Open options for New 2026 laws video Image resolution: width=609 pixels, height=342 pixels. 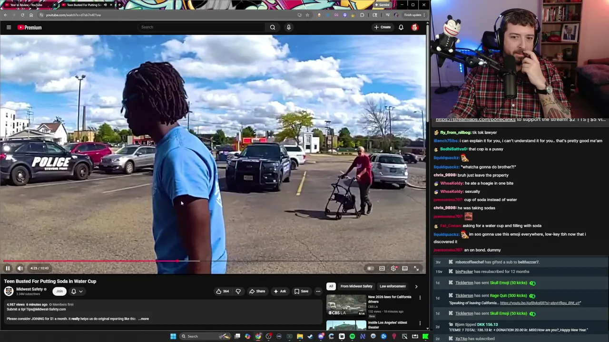(420, 297)
